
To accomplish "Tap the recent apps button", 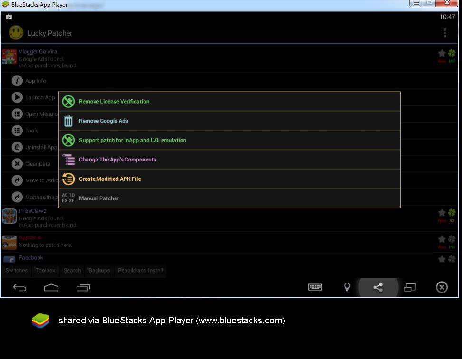I will (x=83, y=287).
